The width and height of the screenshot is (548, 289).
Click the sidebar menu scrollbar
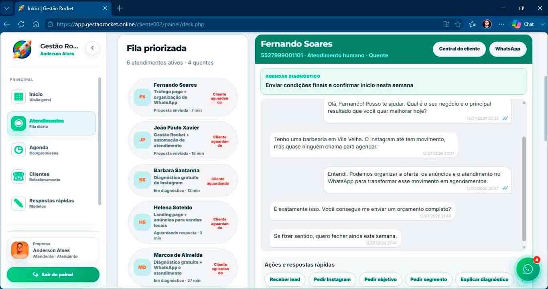click(x=99, y=141)
